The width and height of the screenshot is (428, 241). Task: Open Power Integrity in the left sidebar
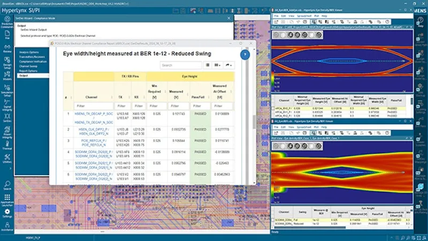7,132
